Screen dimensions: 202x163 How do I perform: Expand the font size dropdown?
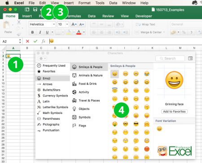point(67,25)
